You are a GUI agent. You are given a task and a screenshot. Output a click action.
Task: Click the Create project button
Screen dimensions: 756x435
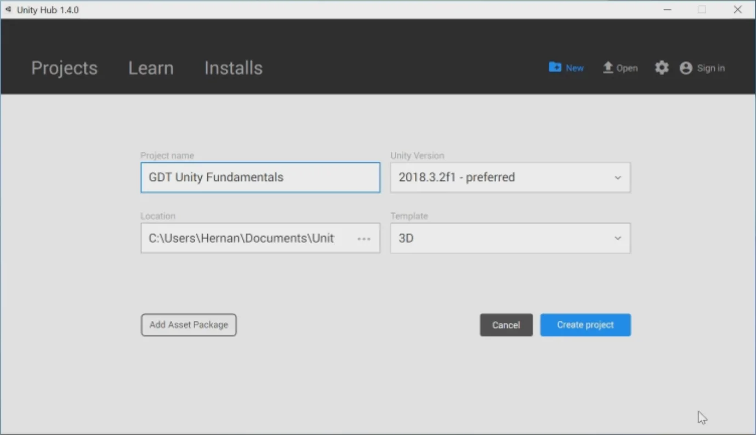[586, 325]
